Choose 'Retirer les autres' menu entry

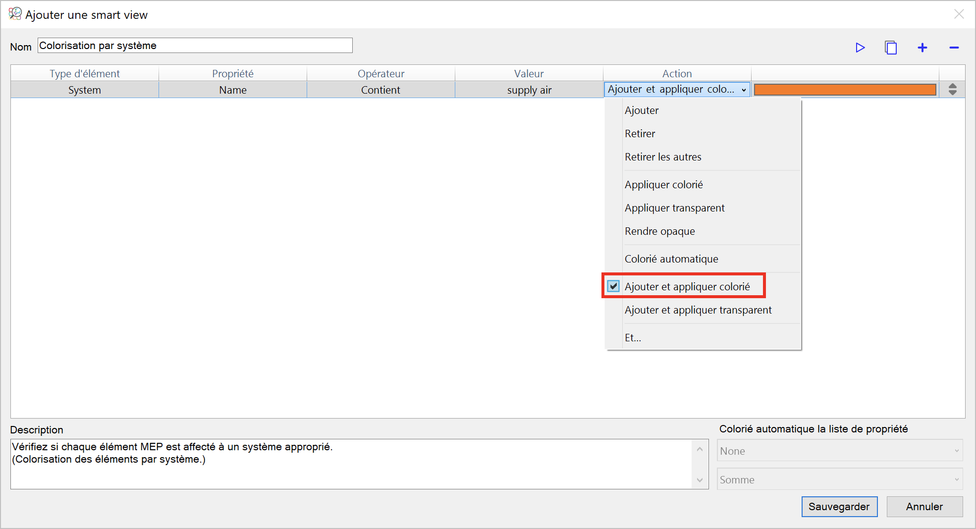pos(704,157)
